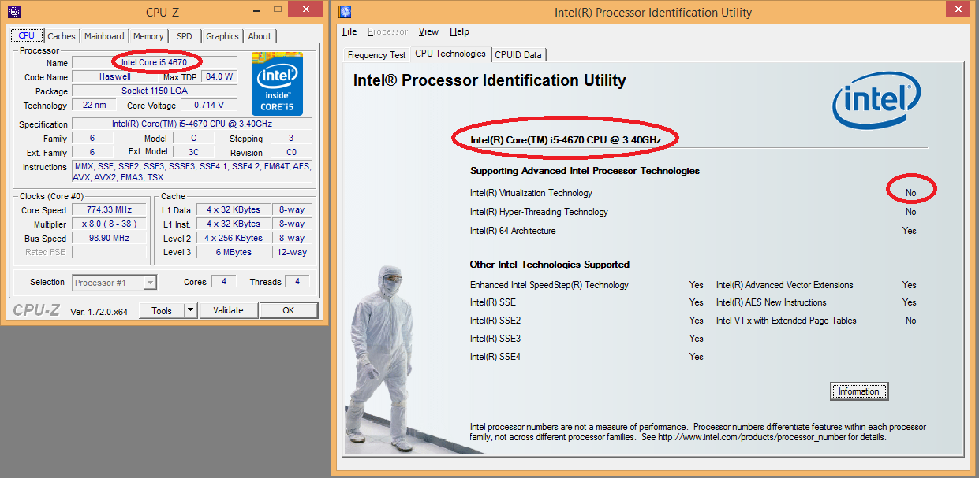Viewport: 979px width, 478px height.
Task: Click the Multiplier value x 8.0
Action: (x=110, y=224)
